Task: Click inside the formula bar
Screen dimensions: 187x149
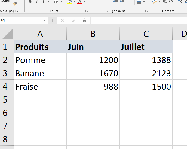Action: coord(138,20)
